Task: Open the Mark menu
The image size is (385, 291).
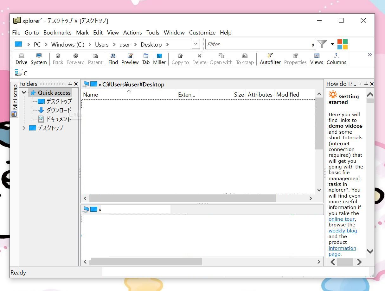Action: tap(82, 33)
